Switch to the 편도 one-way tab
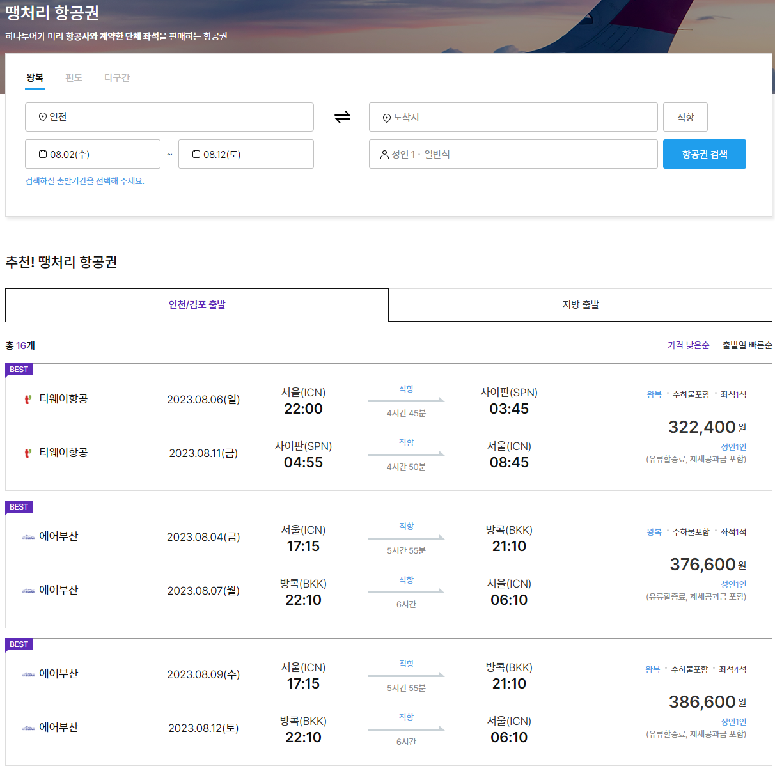 point(74,78)
